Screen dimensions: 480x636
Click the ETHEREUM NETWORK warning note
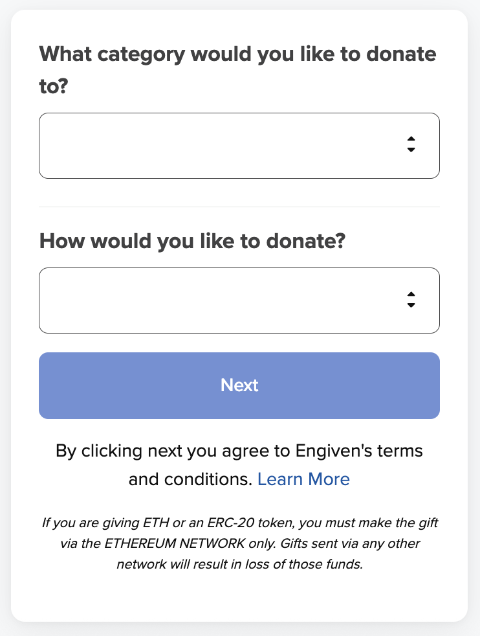(x=239, y=543)
